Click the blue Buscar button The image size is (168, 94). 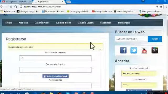[155, 39]
